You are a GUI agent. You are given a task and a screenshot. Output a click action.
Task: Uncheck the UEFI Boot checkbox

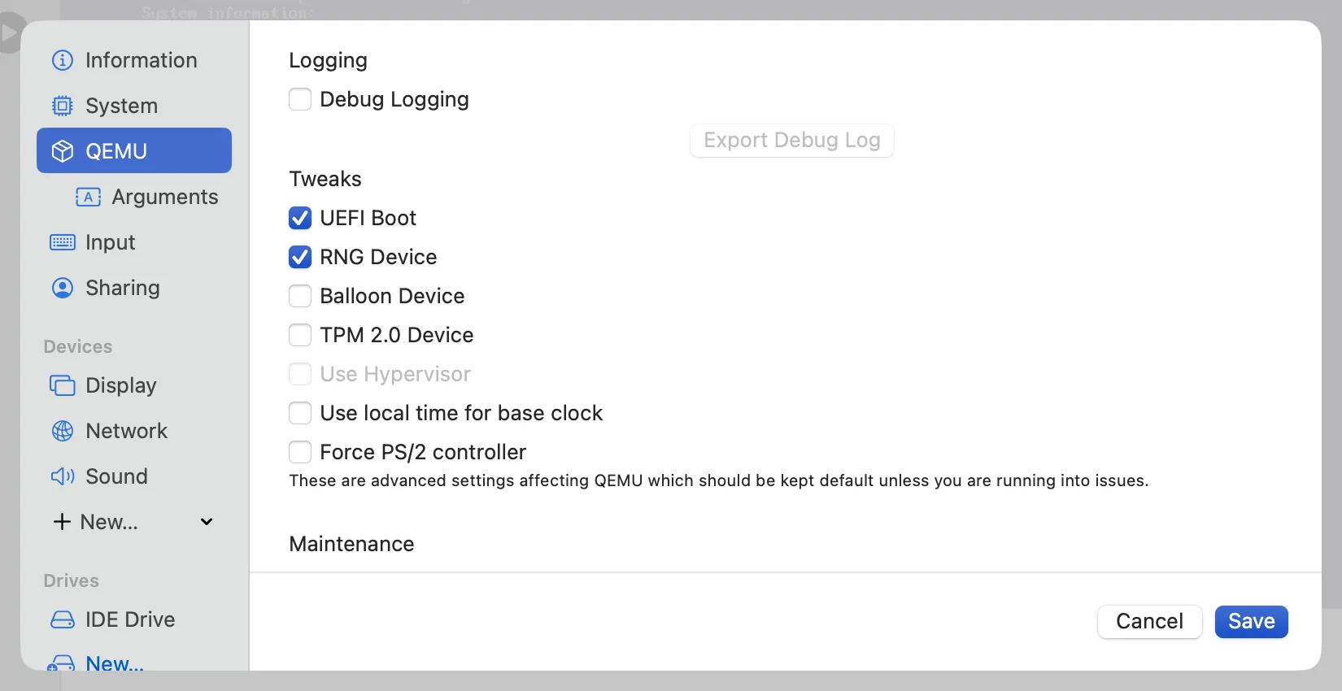click(x=300, y=218)
